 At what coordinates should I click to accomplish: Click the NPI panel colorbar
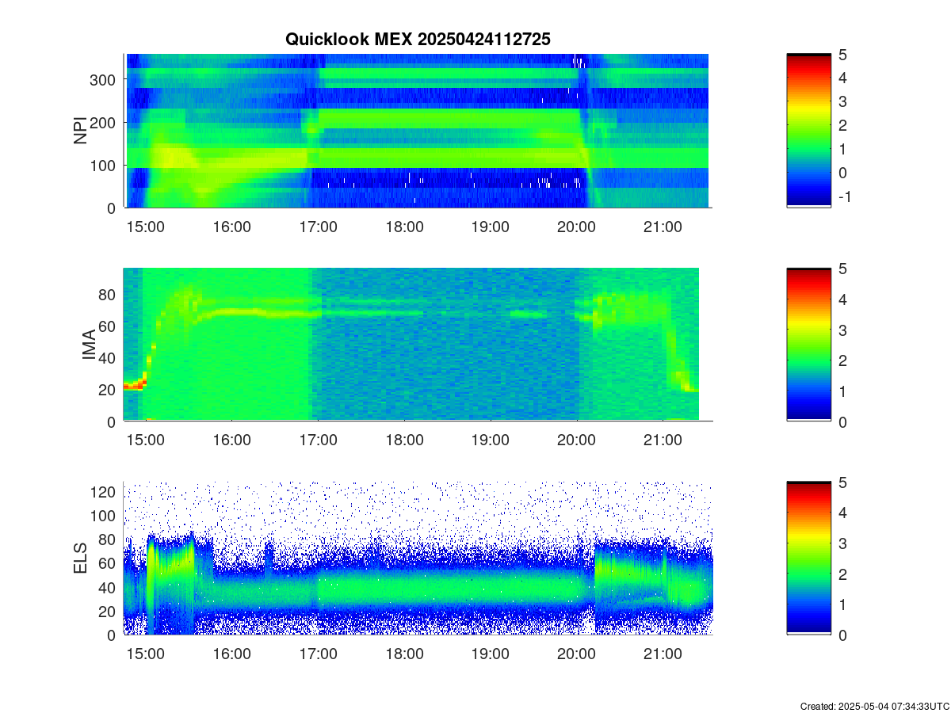(x=808, y=131)
